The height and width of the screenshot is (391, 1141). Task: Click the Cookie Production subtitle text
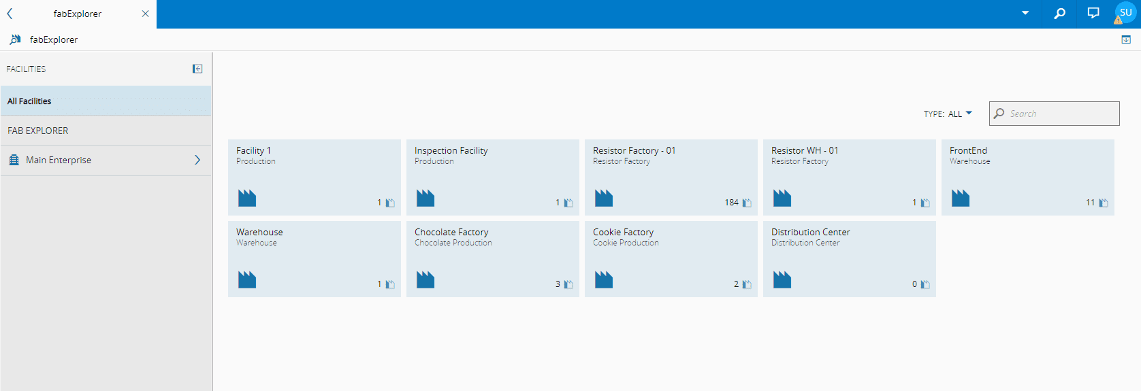(x=626, y=243)
